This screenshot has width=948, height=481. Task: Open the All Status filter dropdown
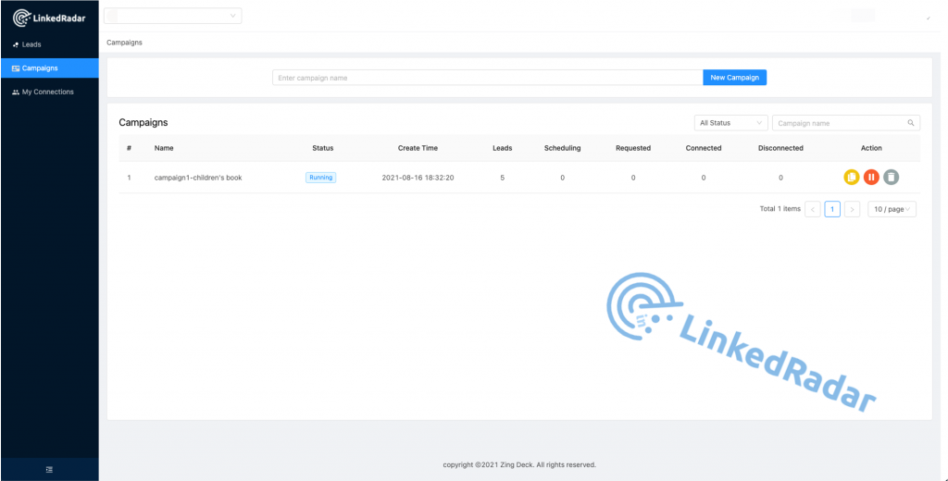pyautogui.click(x=730, y=123)
